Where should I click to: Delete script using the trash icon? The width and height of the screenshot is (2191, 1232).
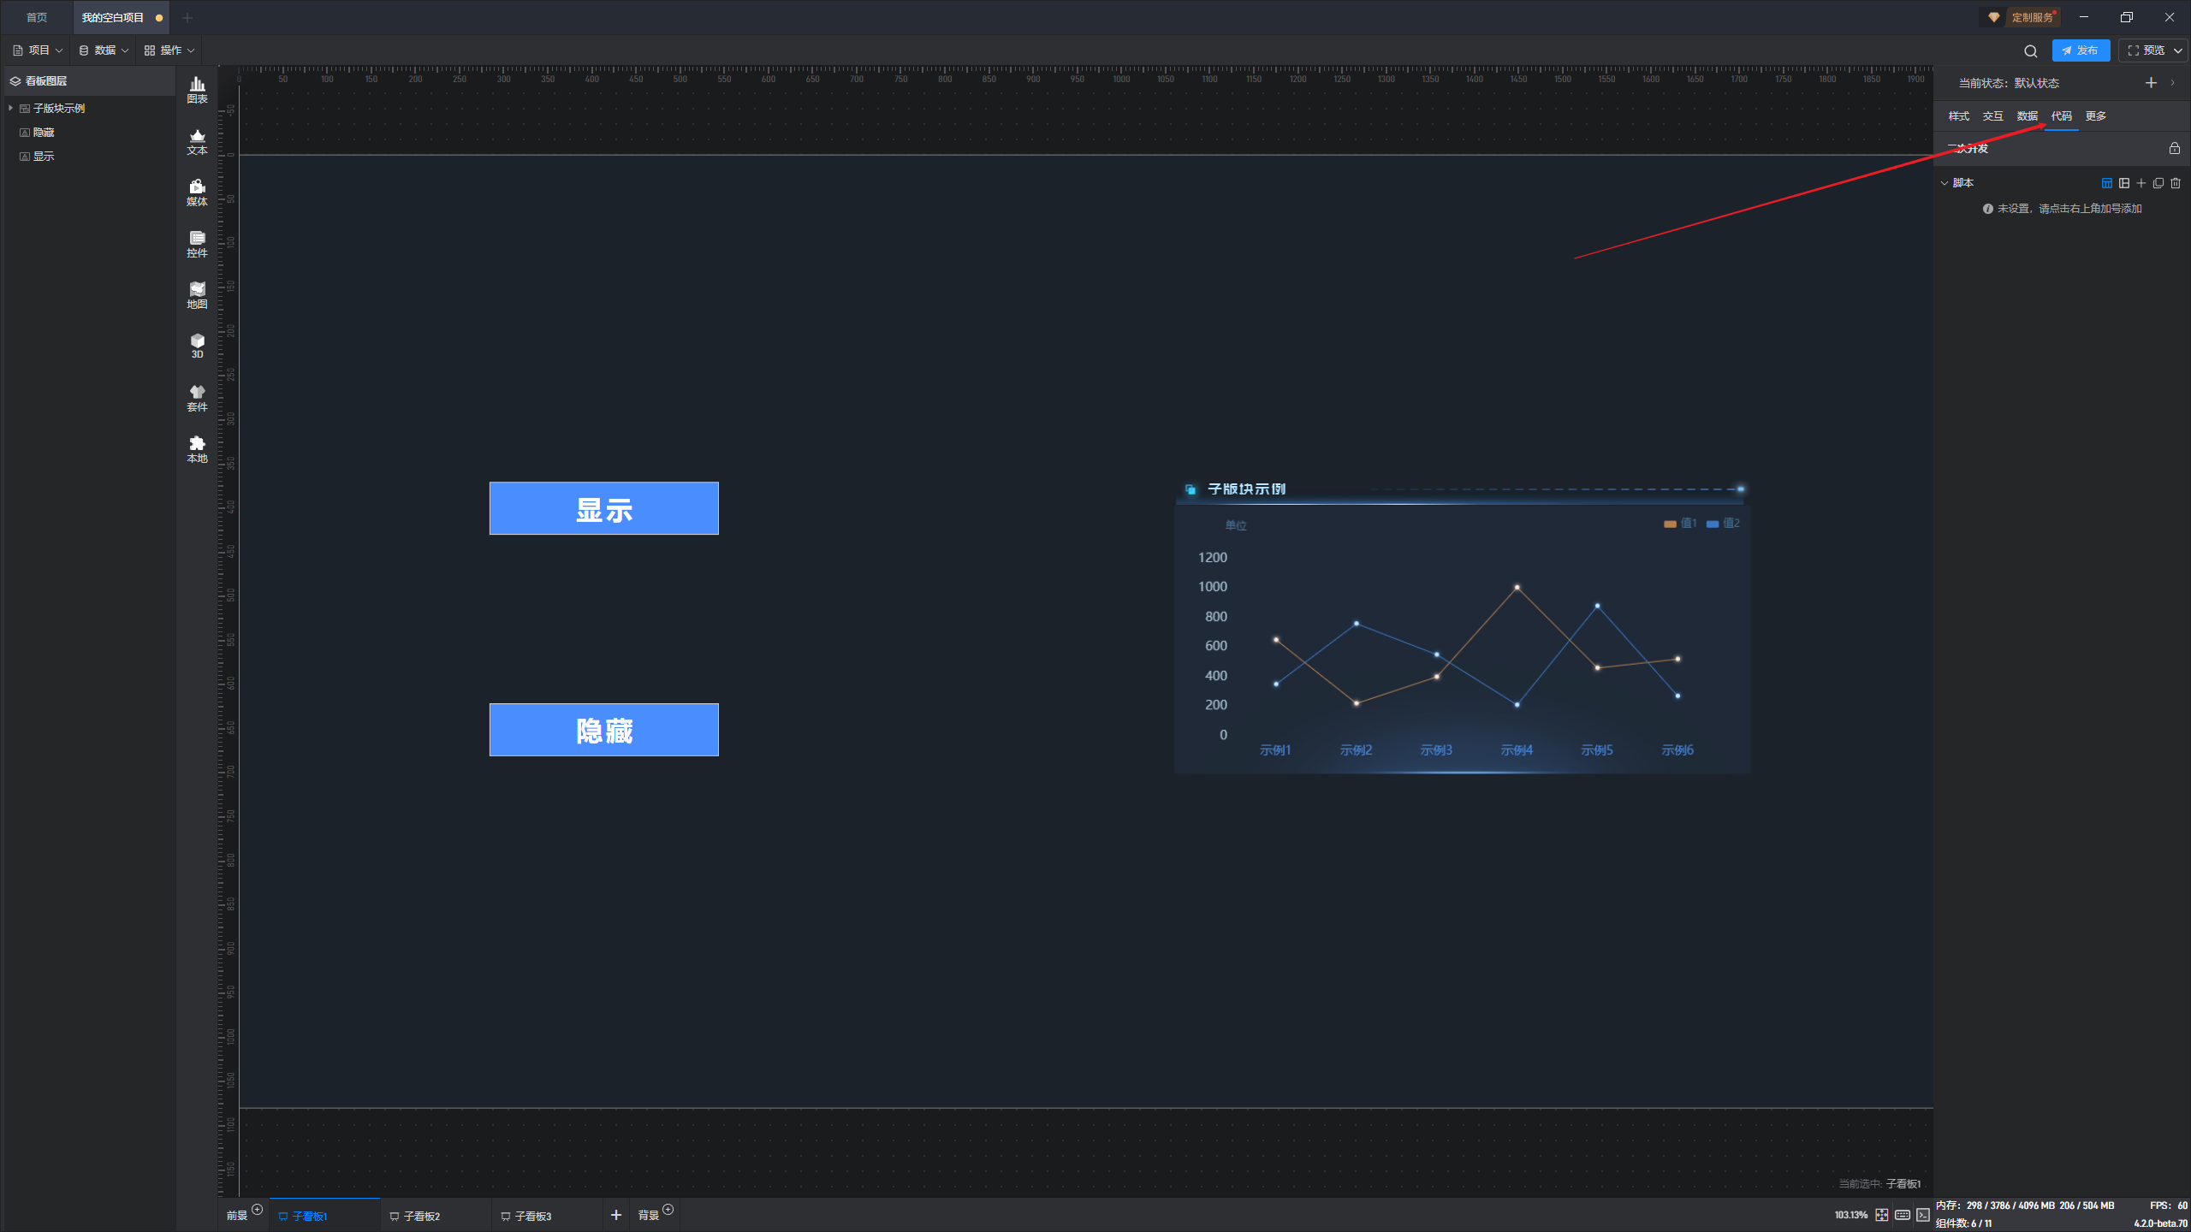[x=2176, y=183]
